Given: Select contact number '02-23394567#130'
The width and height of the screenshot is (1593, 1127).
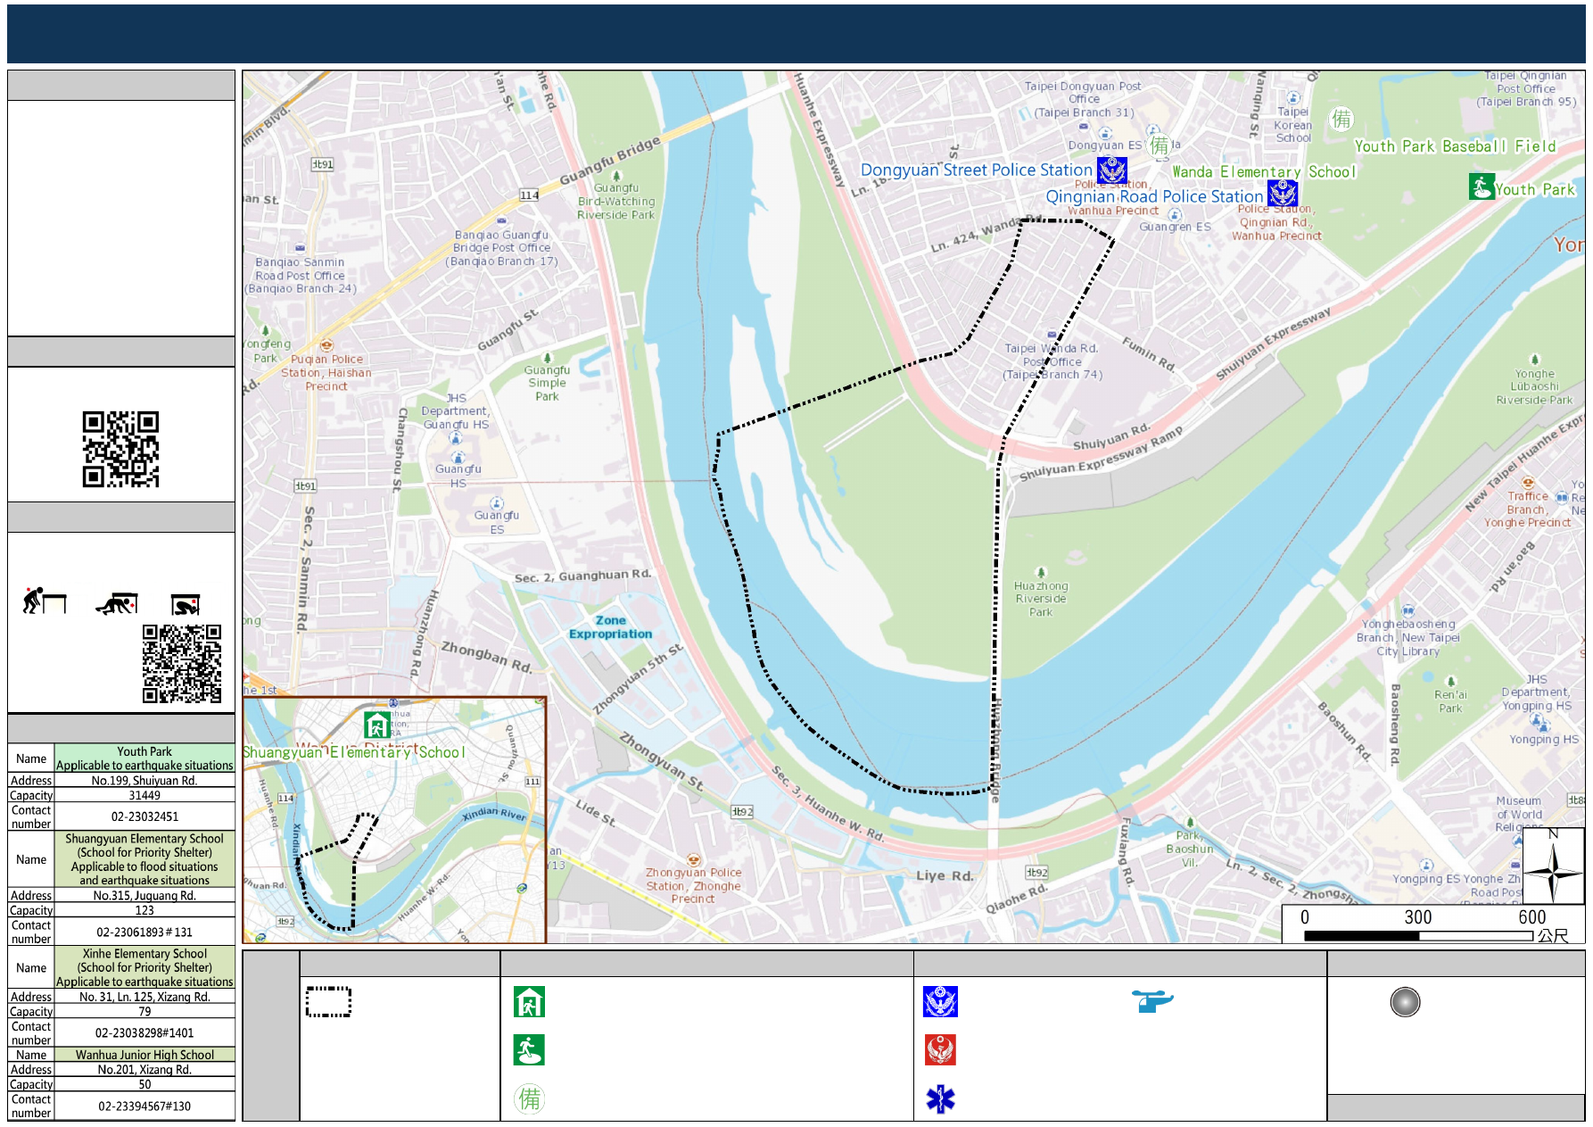Looking at the screenshot, I should pos(144,1106).
